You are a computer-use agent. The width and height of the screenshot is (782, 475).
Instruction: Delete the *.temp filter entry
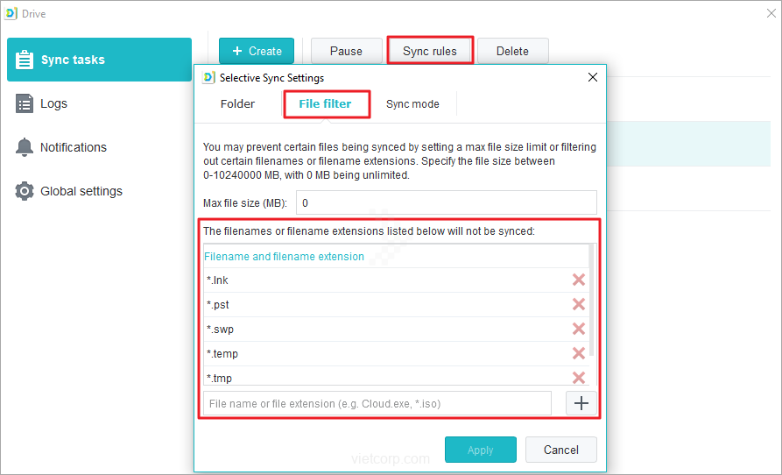(x=579, y=353)
